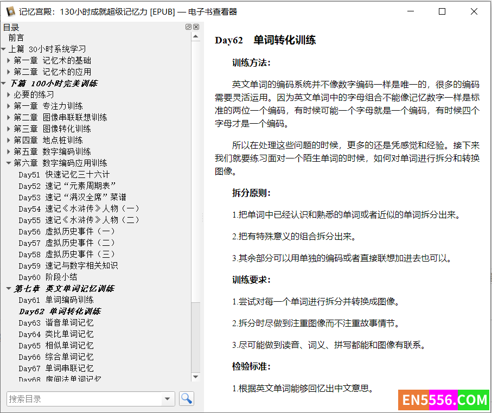Screen dimensions: 492x413
Task: Click the 第三章 图像转化训练 label
Action: coord(52,129)
